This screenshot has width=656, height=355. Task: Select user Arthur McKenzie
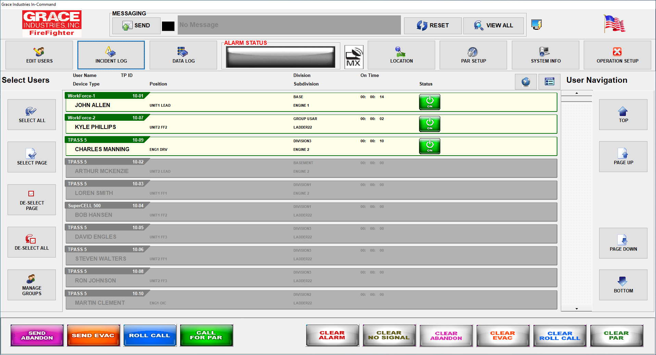click(311, 168)
